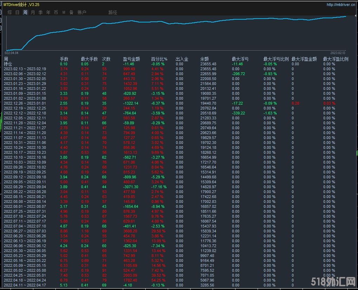Click the 手数 column header
358x290 pixels.
click(x=64, y=59)
